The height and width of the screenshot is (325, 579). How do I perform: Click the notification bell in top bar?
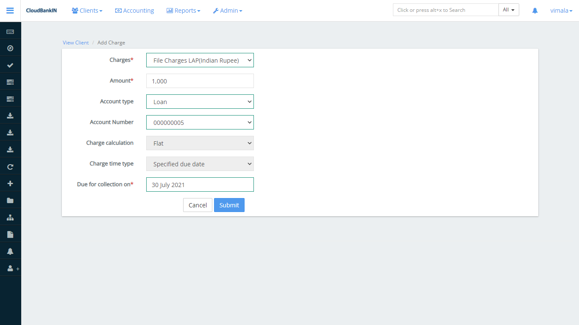point(535,11)
